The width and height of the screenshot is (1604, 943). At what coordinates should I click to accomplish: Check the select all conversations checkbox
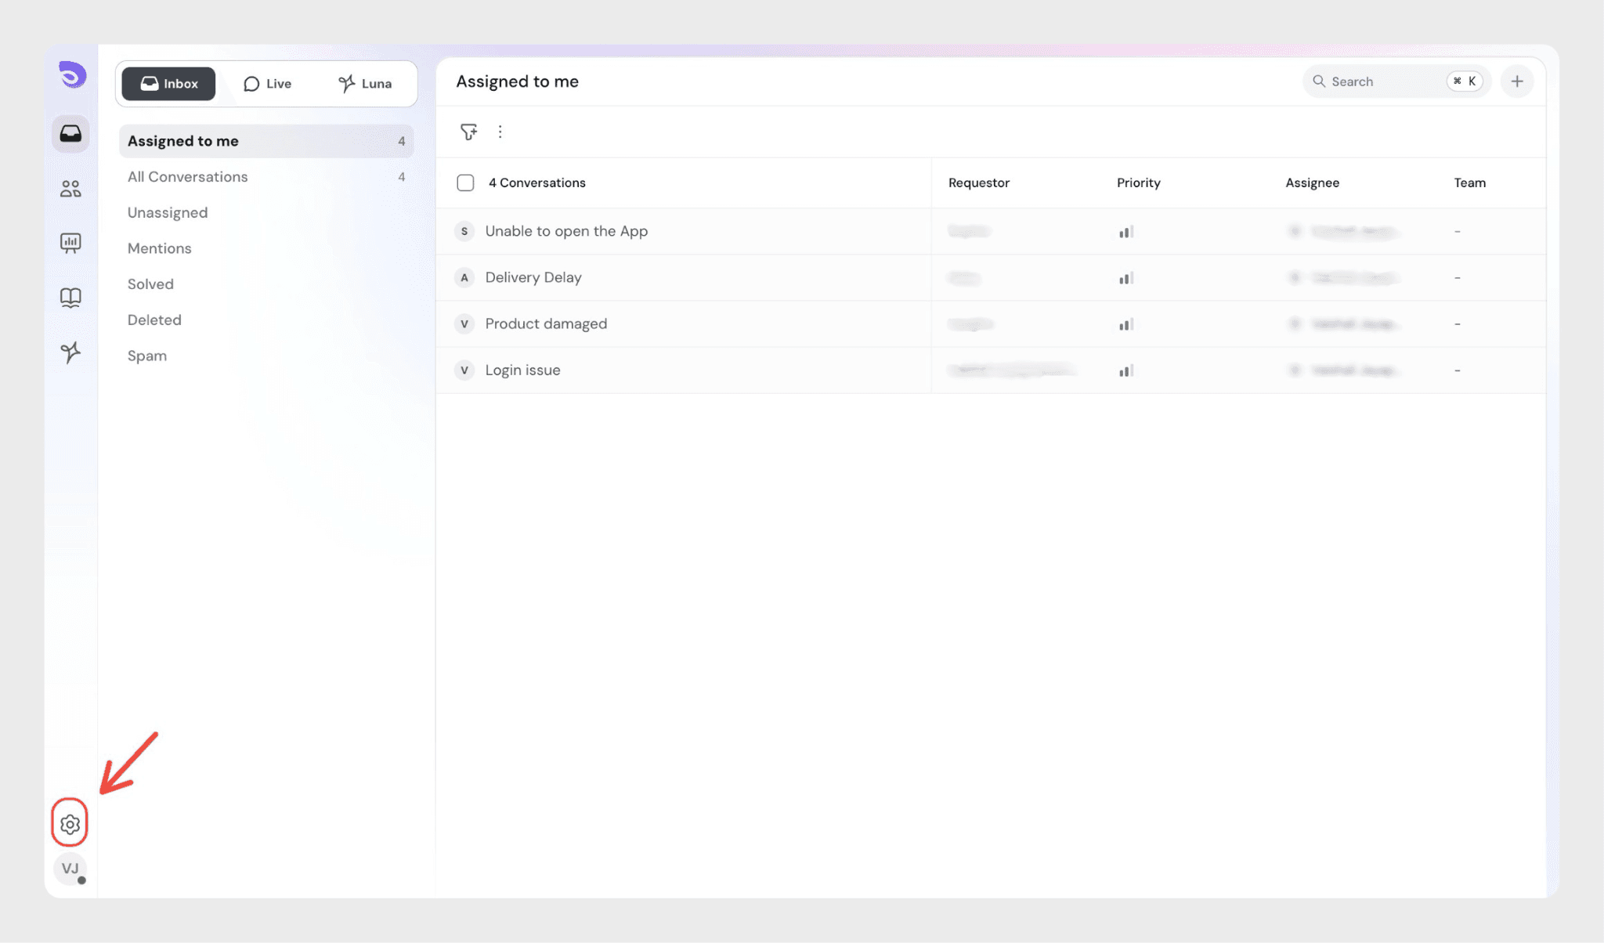pyautogui.click(x=465, y=182)
